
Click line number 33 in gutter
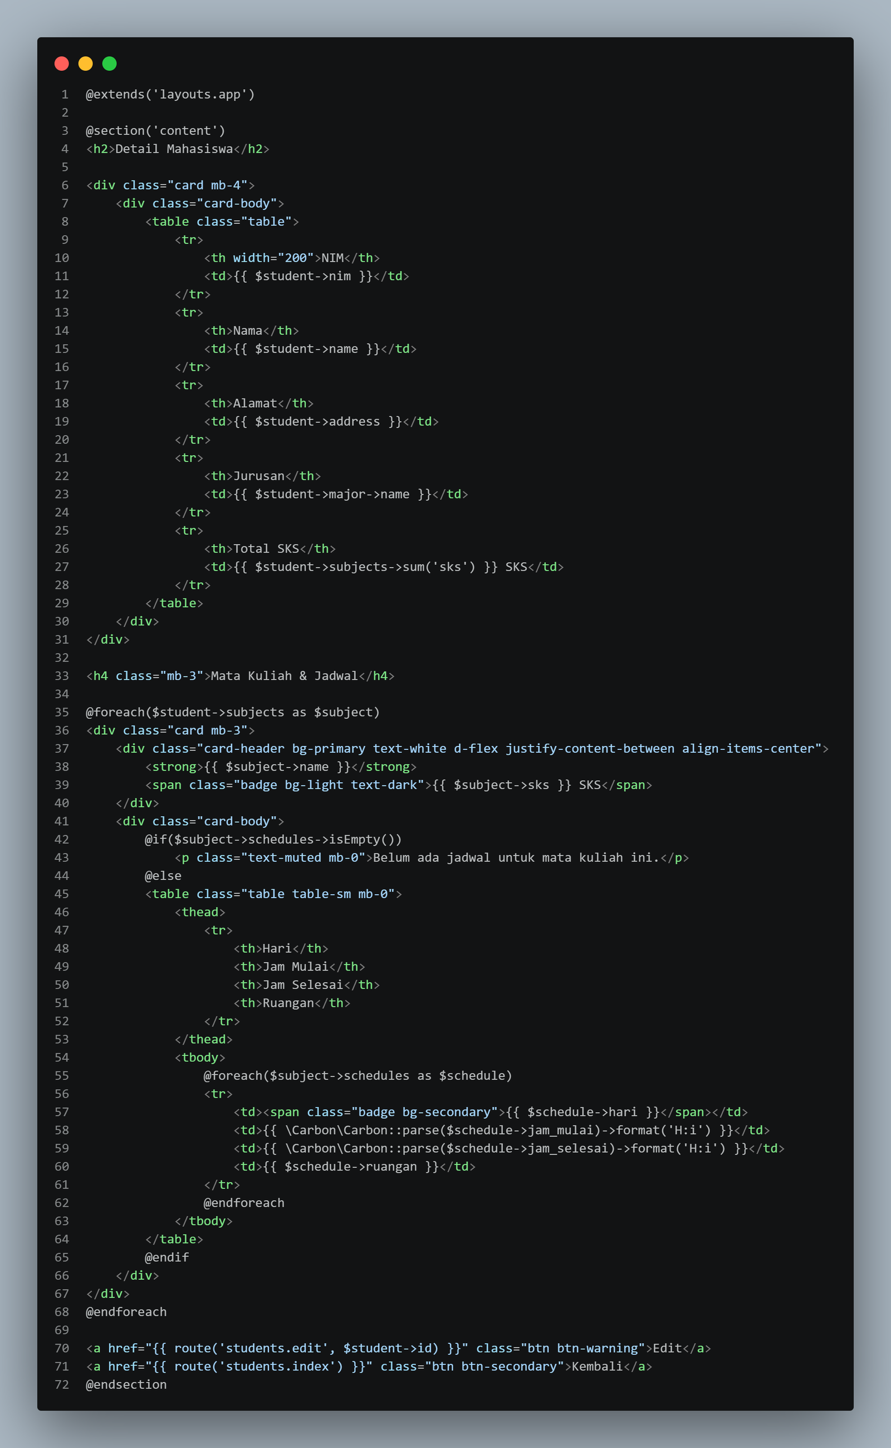(x=62, y=676)
